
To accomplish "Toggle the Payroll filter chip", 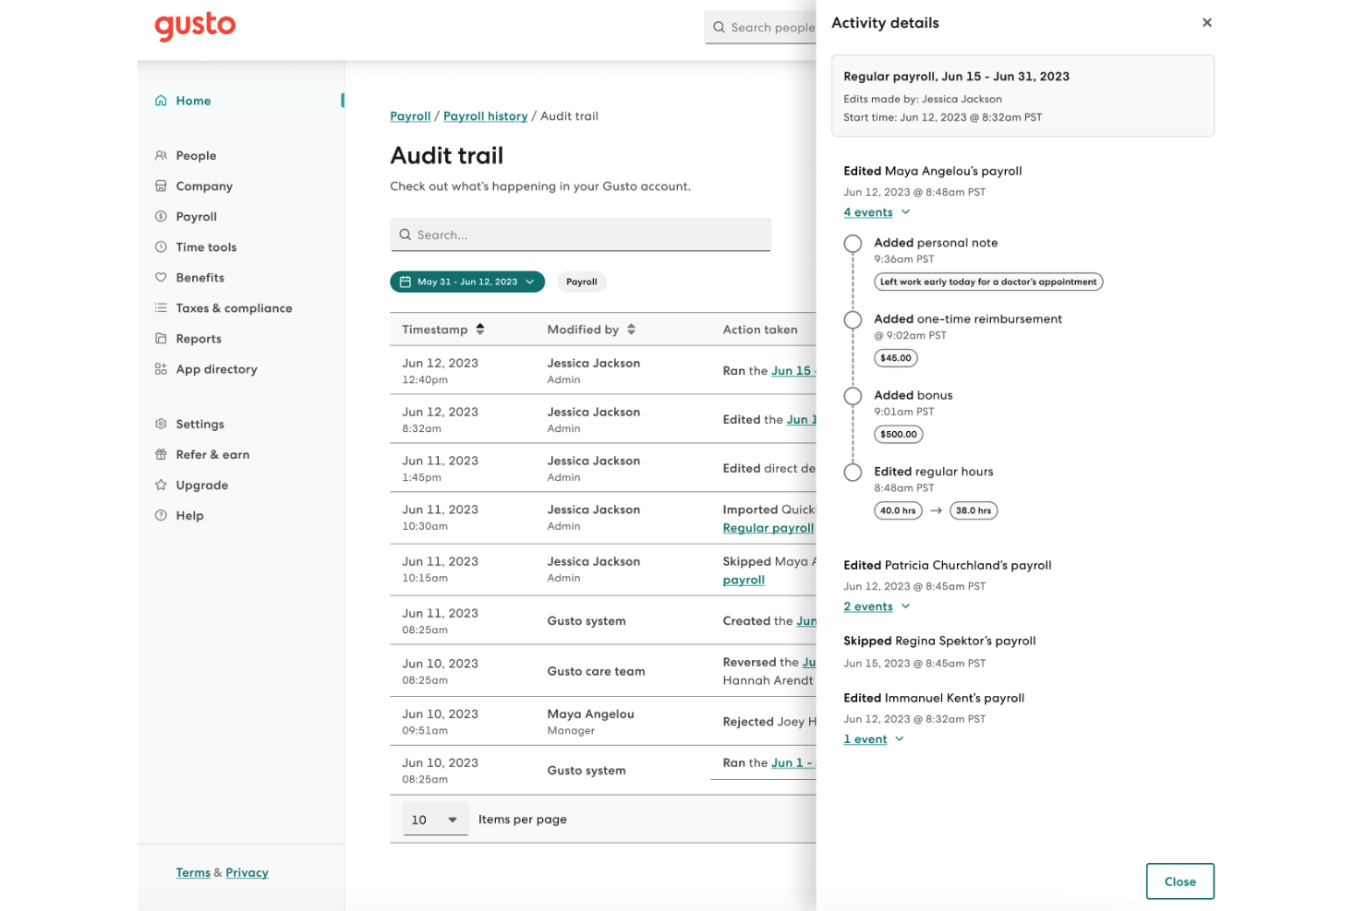I will [581, 282].
